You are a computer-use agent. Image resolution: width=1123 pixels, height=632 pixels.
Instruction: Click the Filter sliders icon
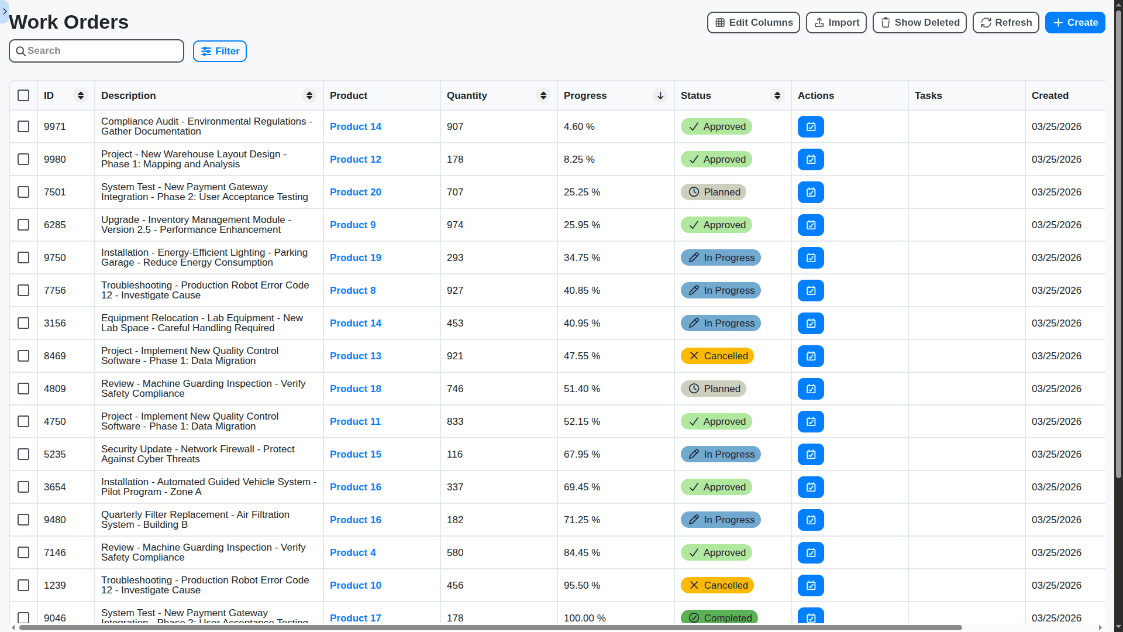coord(205,51)
